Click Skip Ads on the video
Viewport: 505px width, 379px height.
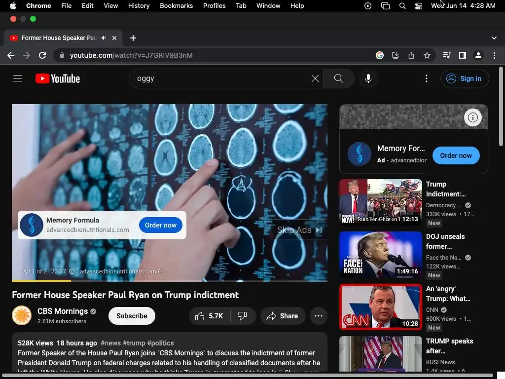[x=299, y=230]
